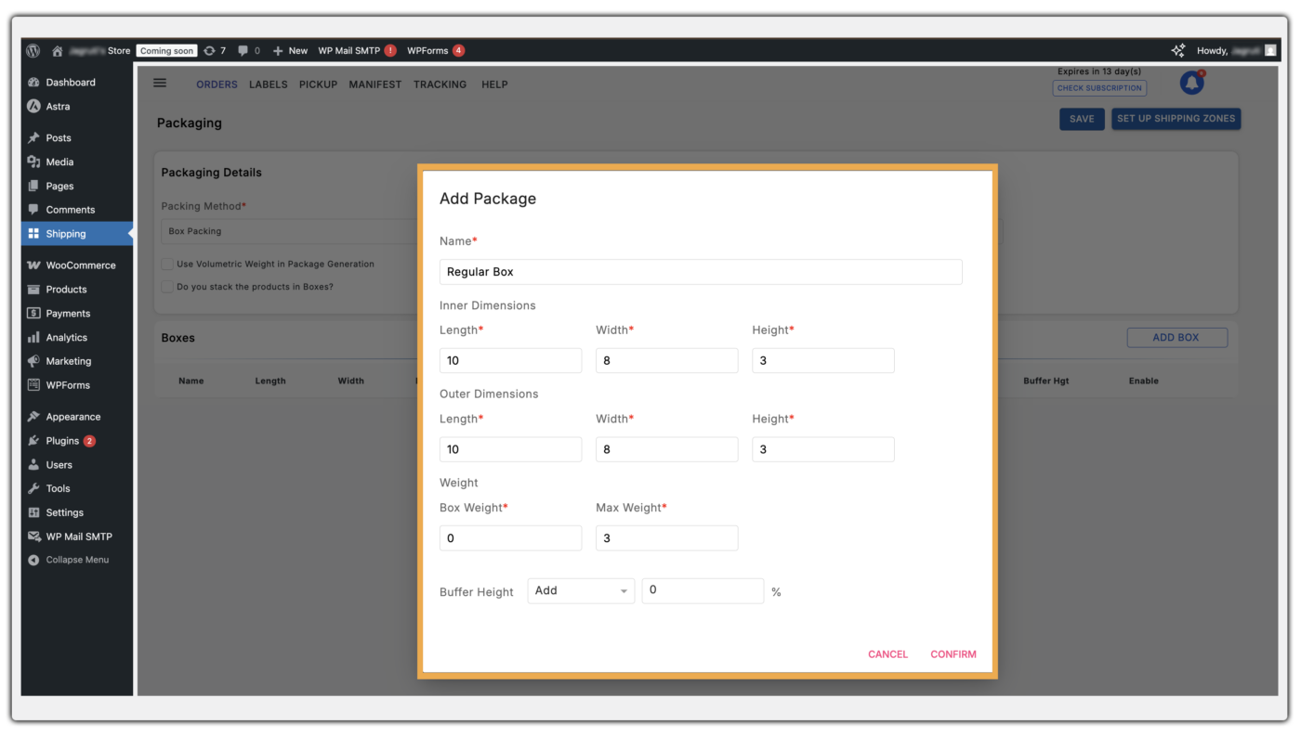The width and height of the screenshot is (1301, 737).
Task: Switch to the MANIFEST tab
Action: 375,84
